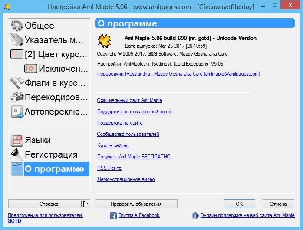Click the languages icon beside Языки
The width and height of the screenshot is (303, 230).
[17, 140]
